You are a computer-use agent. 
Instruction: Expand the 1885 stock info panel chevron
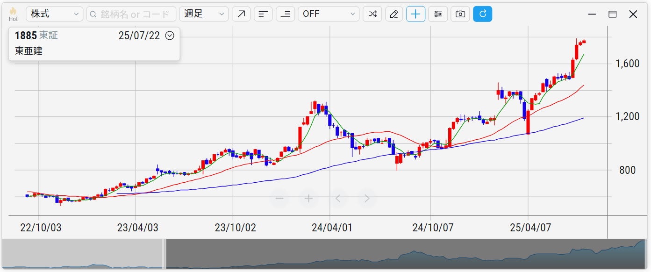(170, 36)
